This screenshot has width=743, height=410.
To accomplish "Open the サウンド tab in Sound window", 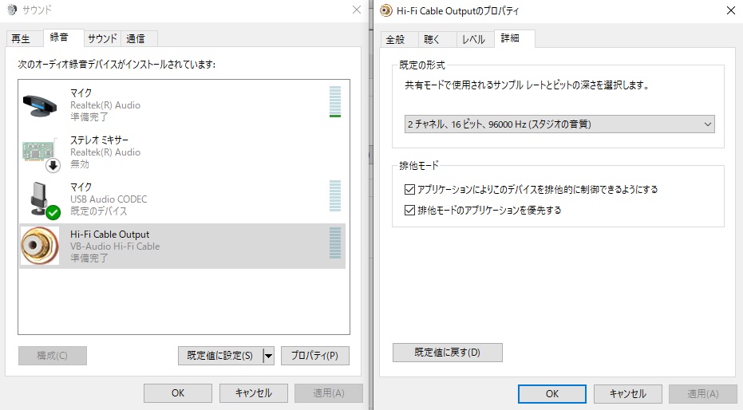I will pyautogui.click(x=102, y=39).
